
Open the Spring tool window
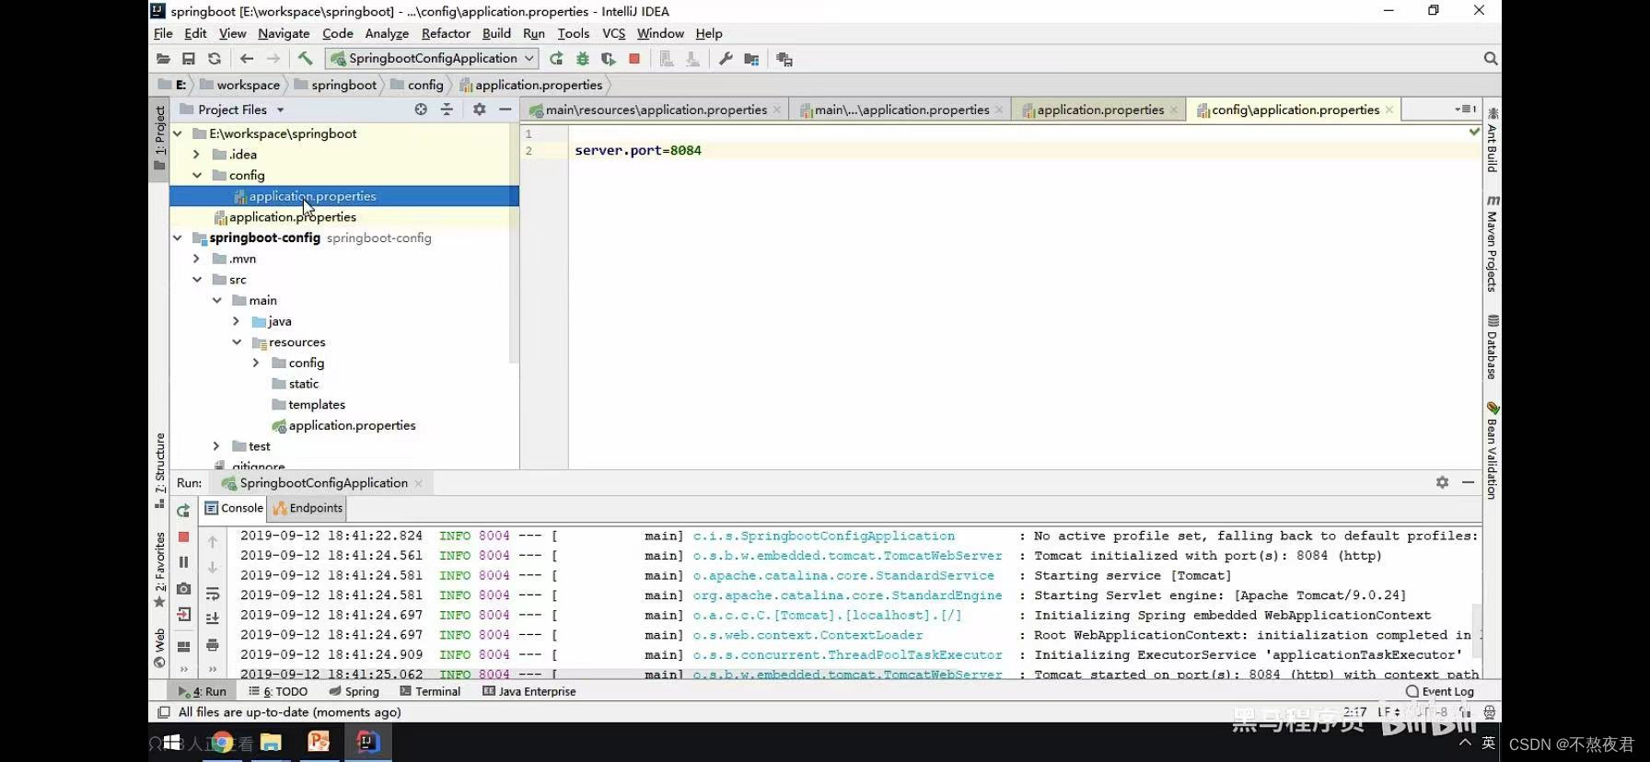354,691
